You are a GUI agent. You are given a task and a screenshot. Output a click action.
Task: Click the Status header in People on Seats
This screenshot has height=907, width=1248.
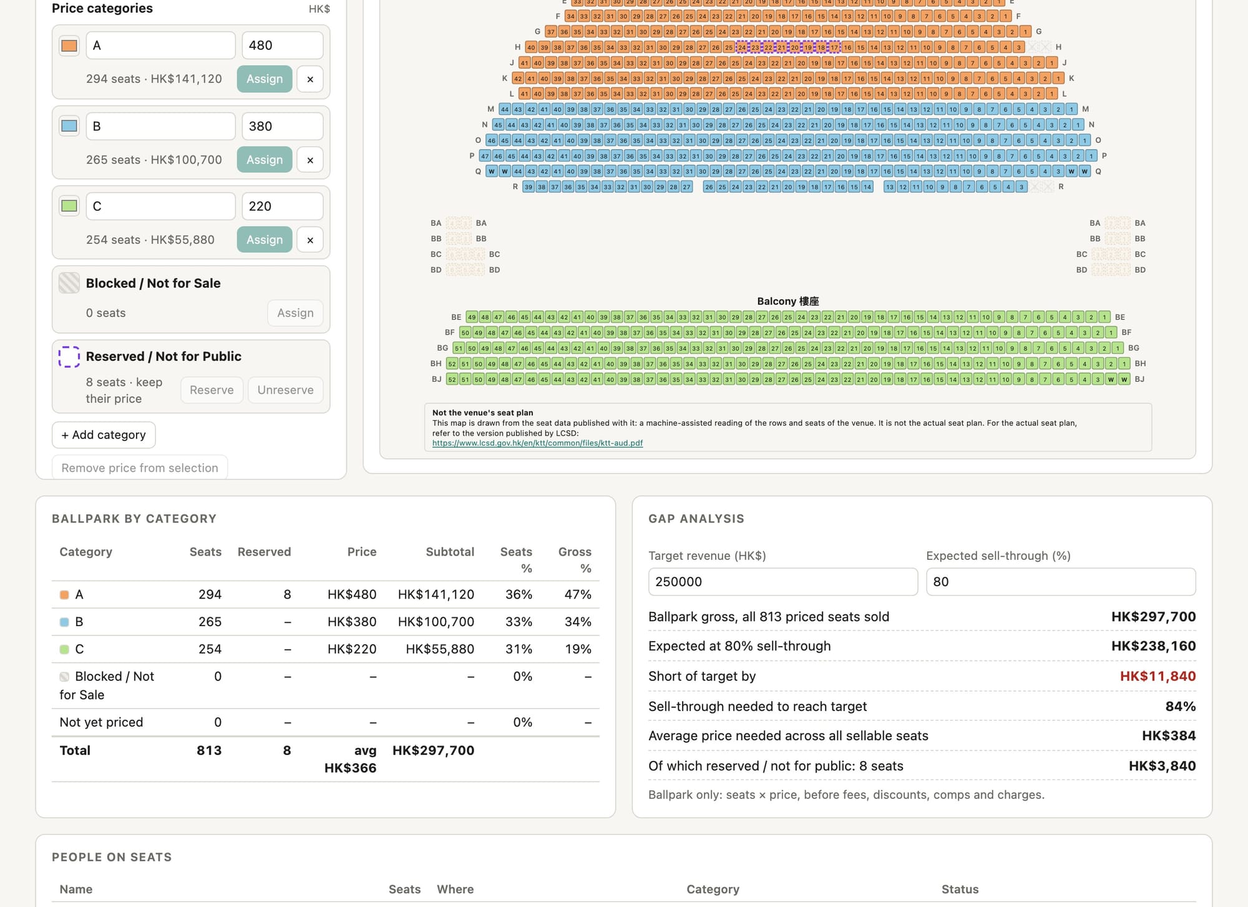tap(960, 890)
